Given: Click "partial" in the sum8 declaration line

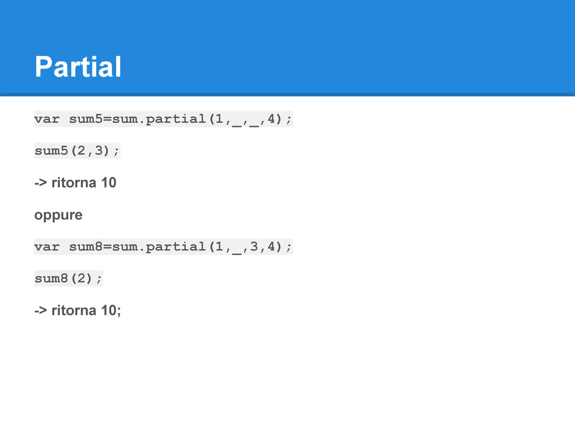Looking at the screenshot, I should point(176,247).
